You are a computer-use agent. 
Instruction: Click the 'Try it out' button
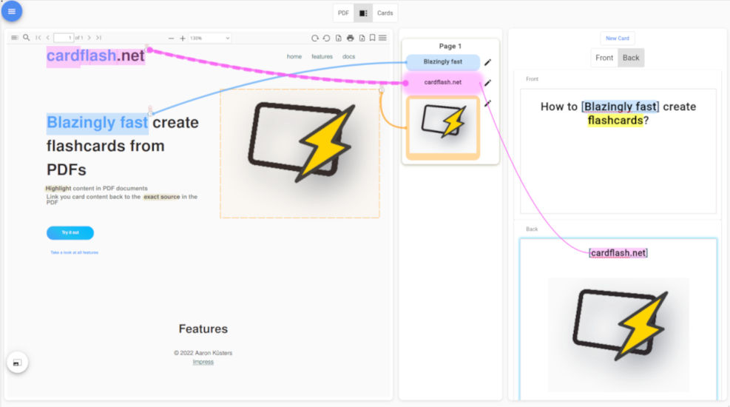coord(70,233)
